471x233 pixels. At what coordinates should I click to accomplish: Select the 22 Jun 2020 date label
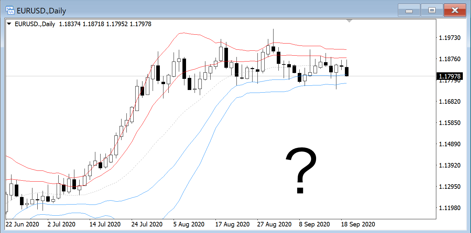pos(22,224)
